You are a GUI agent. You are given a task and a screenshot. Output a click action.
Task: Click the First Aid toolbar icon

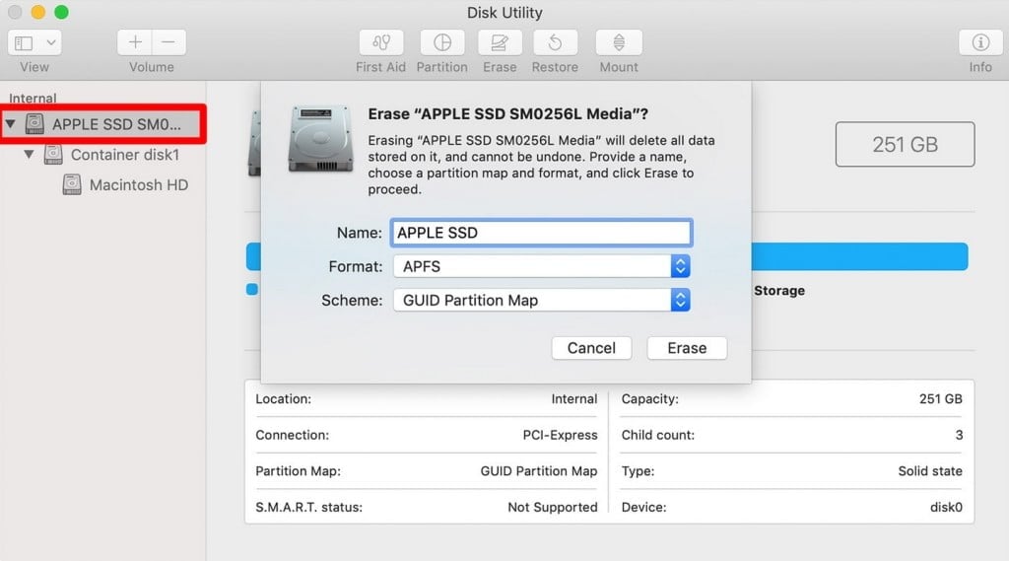380,43
